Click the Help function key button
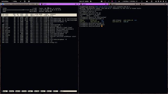Viewport: 168px width, 94px height. coord(5,91)
